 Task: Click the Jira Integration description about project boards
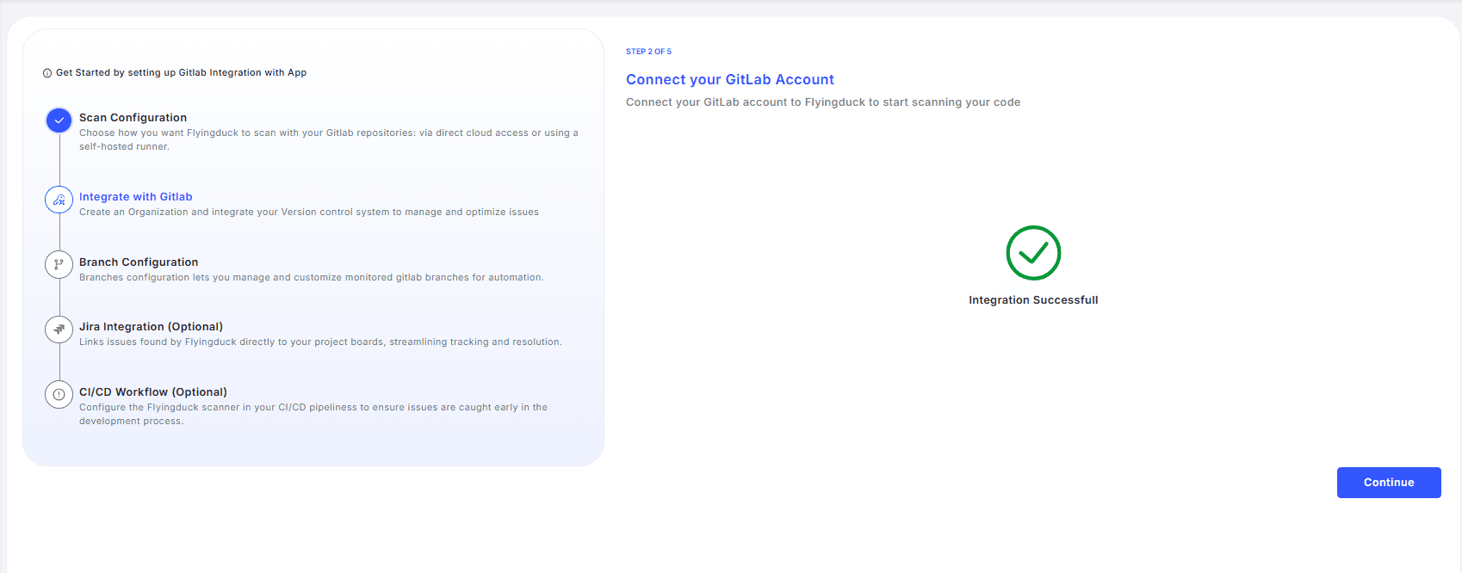320,342
